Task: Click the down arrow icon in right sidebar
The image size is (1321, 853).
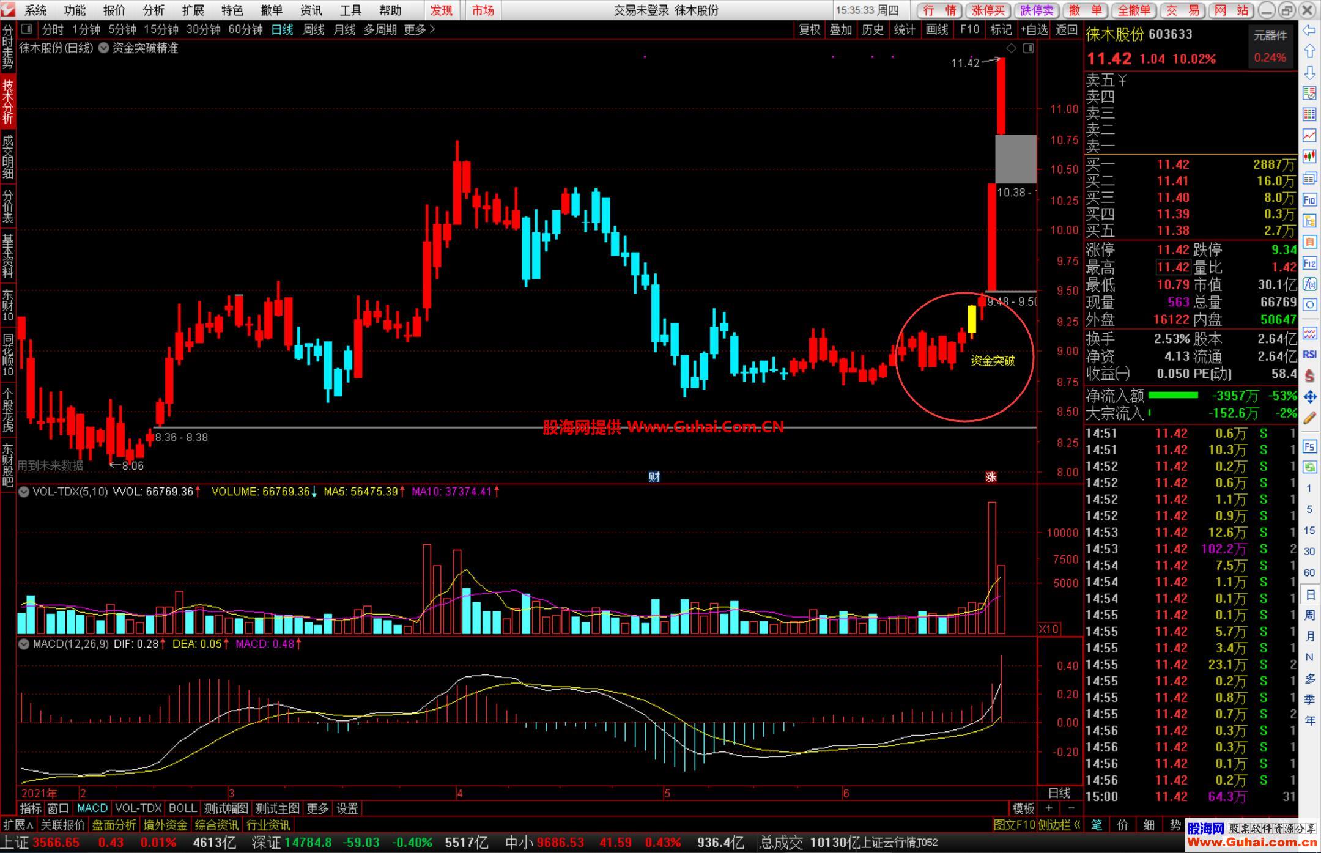Action: [x=1309, y=73]
